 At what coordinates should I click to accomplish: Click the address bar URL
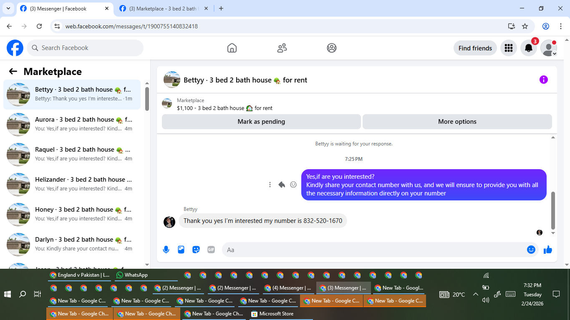point(131,26)
